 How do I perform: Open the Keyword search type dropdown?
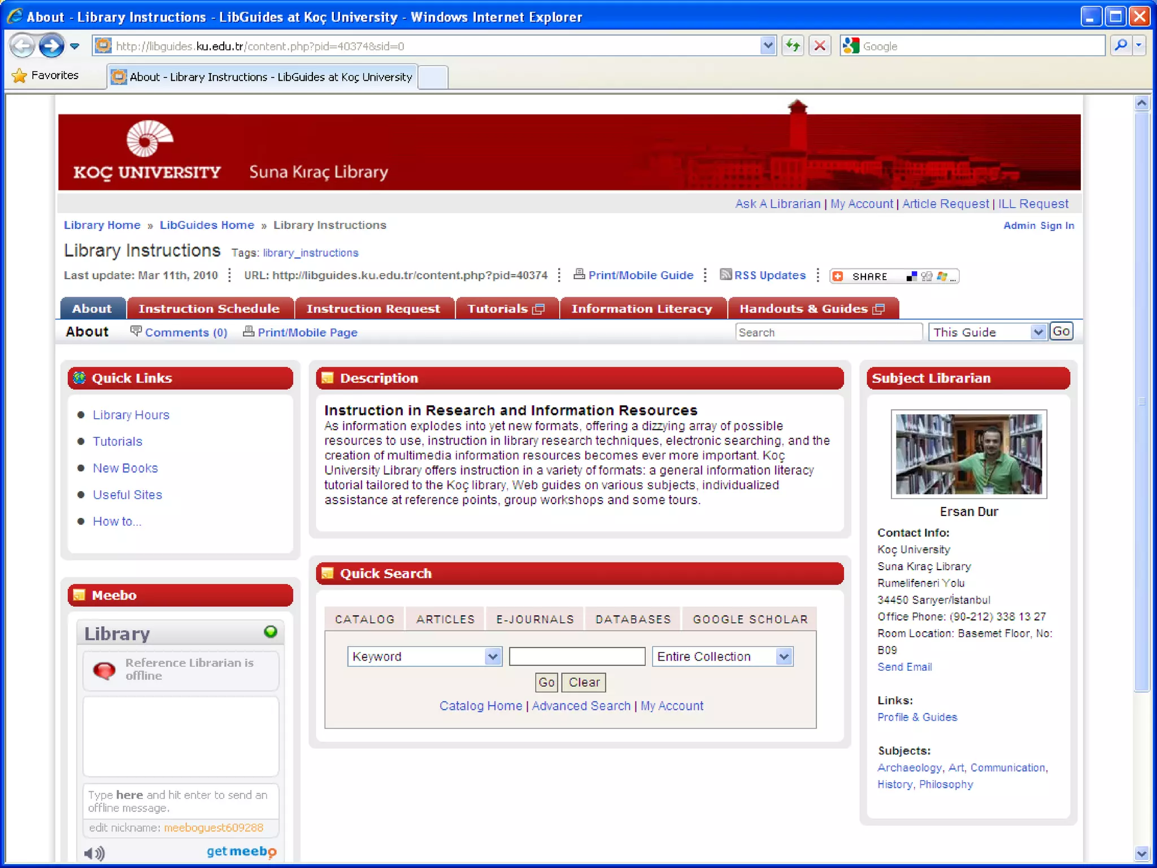[x=493, y=657]
